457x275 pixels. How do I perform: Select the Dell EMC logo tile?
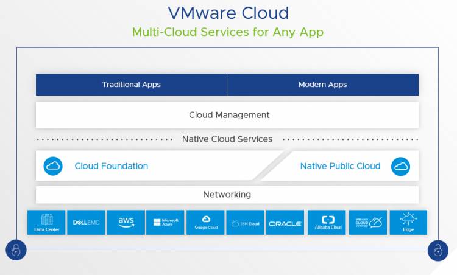[86, 223]
